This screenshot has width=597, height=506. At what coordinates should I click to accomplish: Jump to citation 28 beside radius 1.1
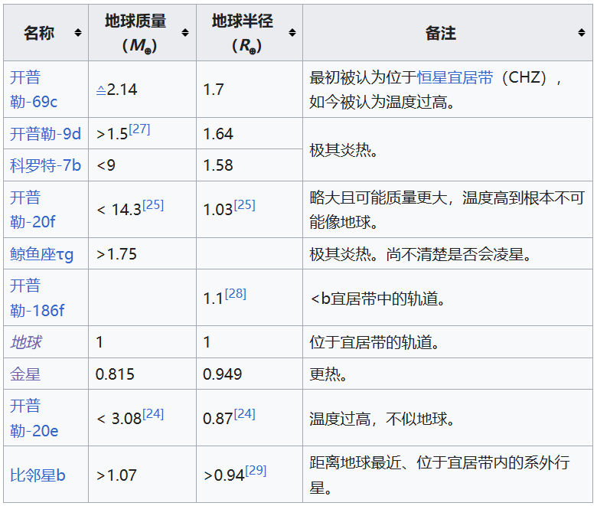point(235,293)
